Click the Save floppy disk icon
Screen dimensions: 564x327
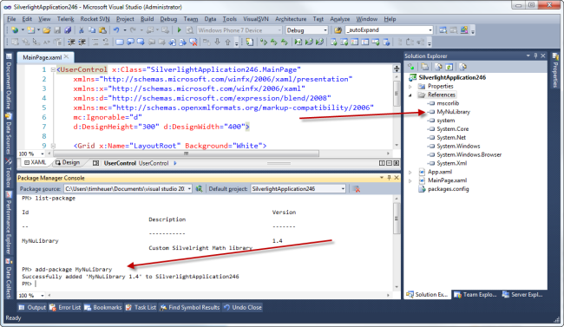point(57,30)
